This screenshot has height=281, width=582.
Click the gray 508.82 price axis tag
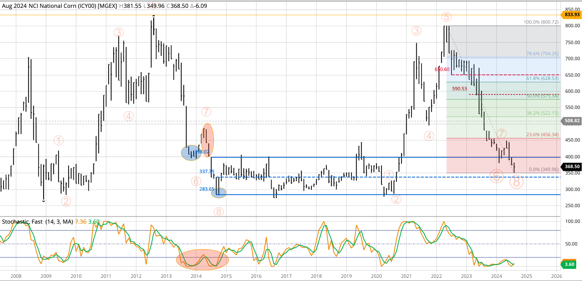coord(572,121)
